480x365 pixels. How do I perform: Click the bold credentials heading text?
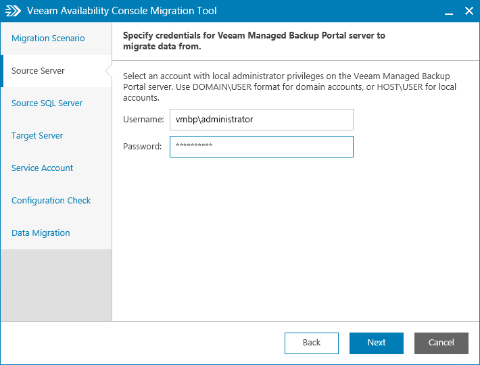pos(254,41)
